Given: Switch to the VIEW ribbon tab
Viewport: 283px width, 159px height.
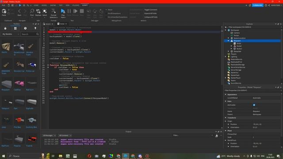Looking at the screenshot, I should point(68,5).
